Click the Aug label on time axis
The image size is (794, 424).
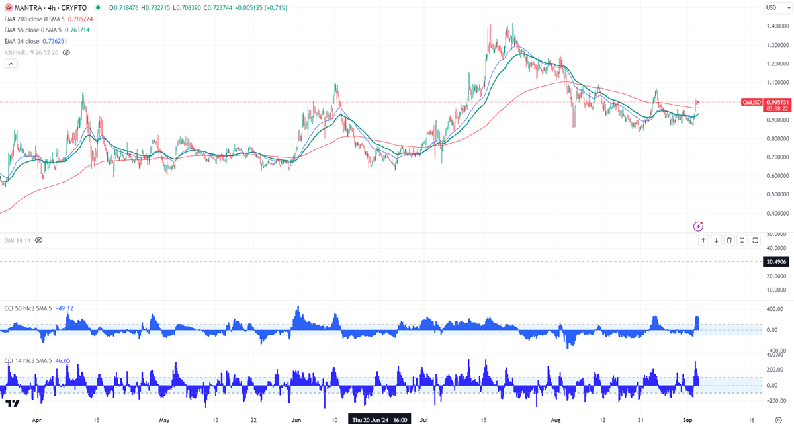556,419
